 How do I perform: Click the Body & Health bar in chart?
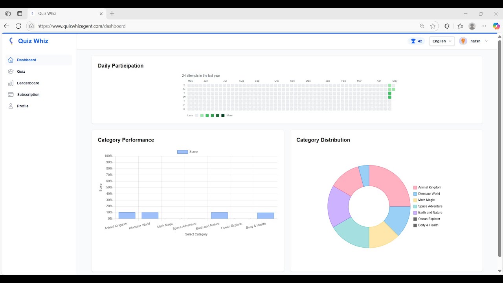pyautogui.click(x=266, y=216)
